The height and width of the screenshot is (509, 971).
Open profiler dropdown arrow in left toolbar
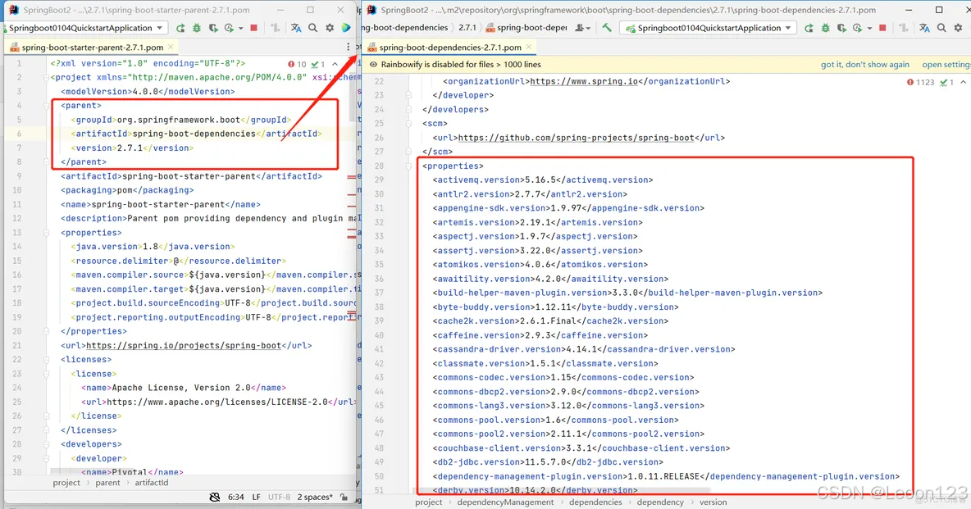(240, 29)
